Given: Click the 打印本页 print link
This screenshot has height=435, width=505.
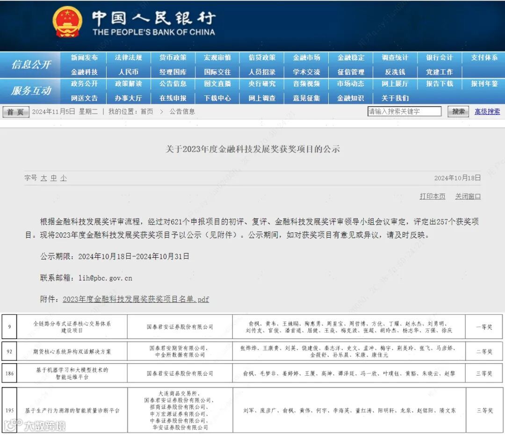Looking at the screenshot, I should coord(432,196).
